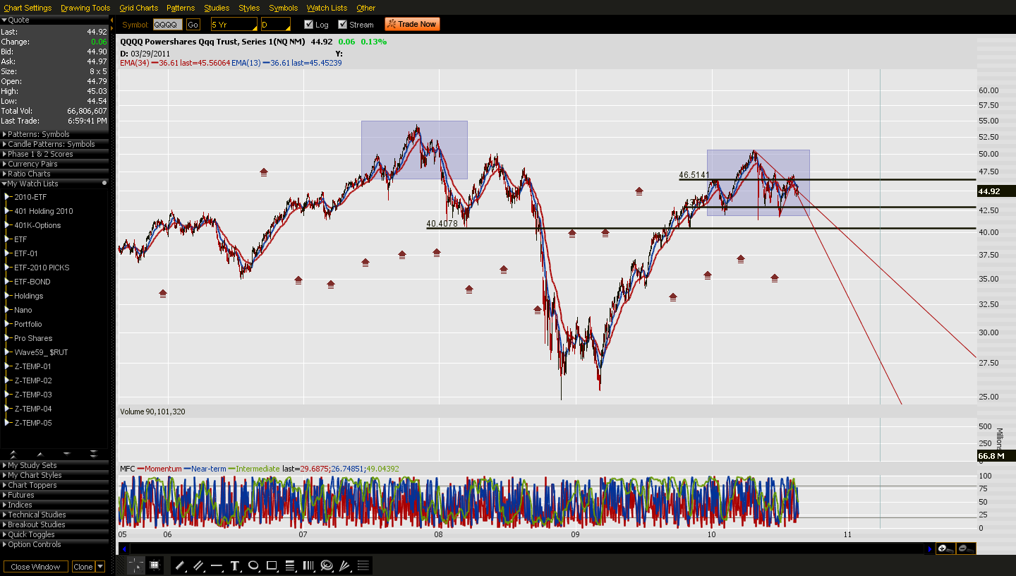Viewport: 1016px width, 576px height.
Task: Open the Drawing Tools menu
Action: [85, 8]
